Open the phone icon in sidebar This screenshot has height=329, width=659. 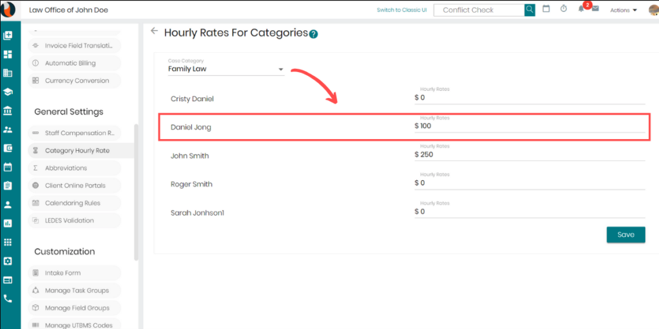coord(8,299)
